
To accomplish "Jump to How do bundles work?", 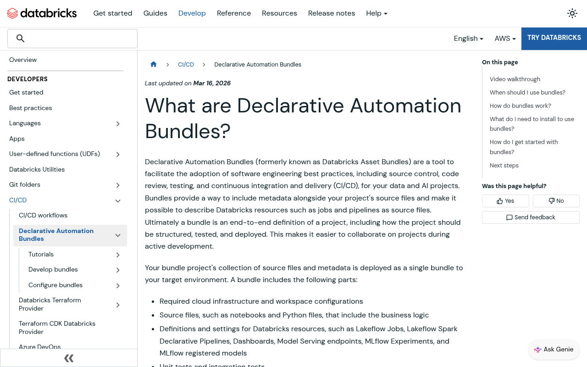I will (x=521, y=106).
